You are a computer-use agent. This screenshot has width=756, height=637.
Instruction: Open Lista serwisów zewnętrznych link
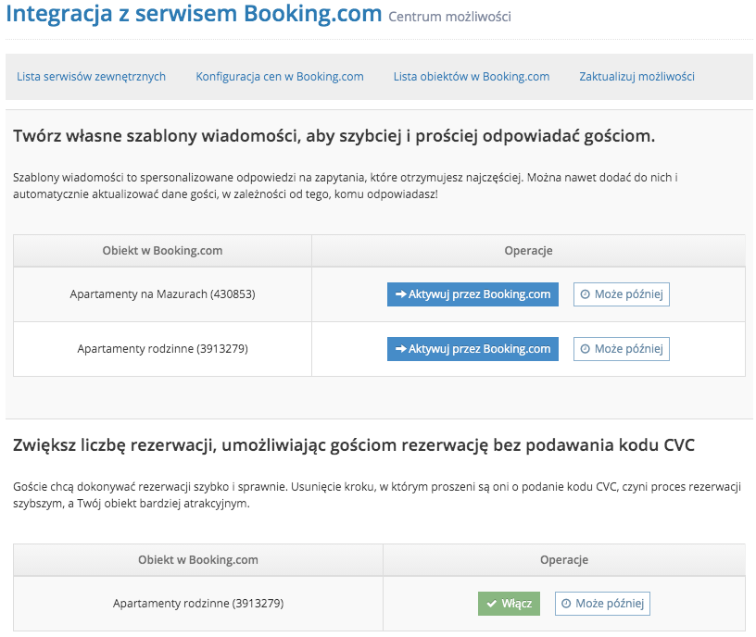click(x=91, y=77)
